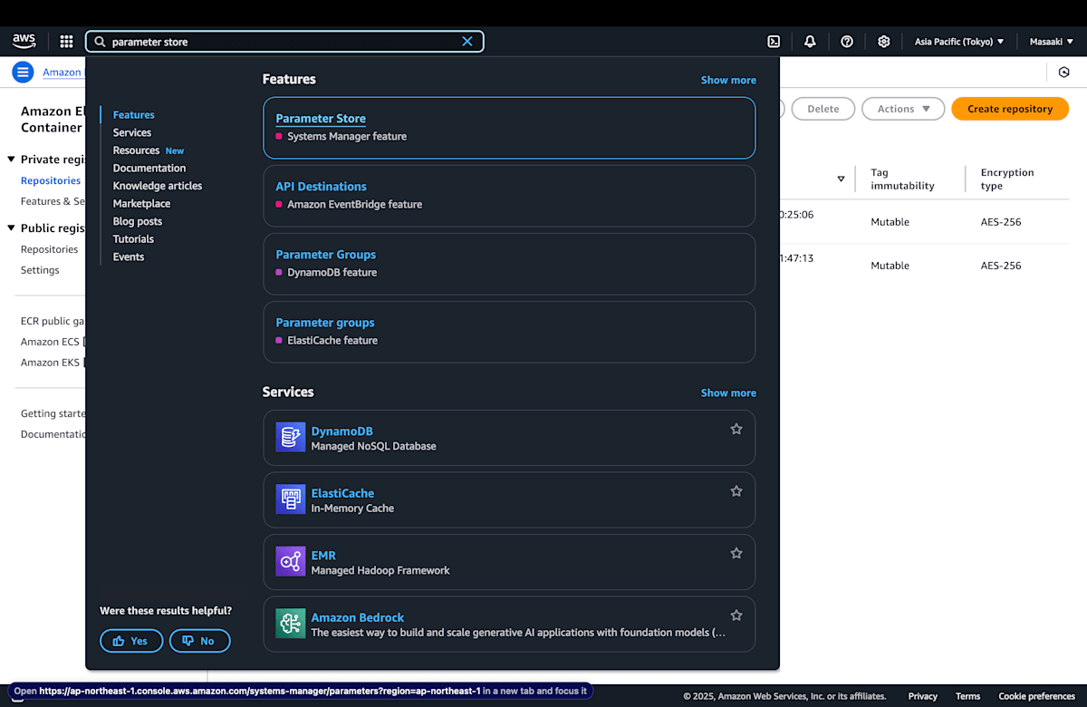Favorite DynamoDB with star icon

[x=736, y=429]
